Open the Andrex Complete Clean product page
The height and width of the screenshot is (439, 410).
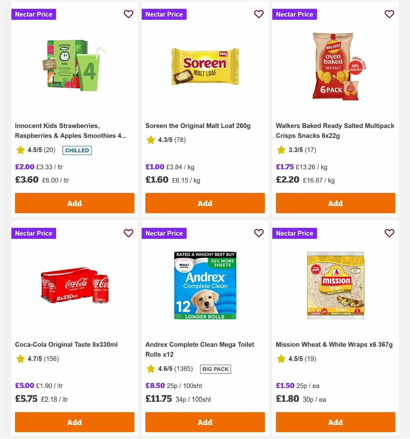(200, 349)
